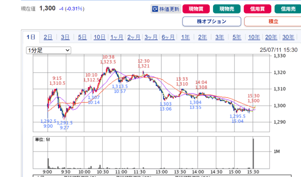Click the 1,291.5 9:27 low label
The height and width of the screenshot is (177, 301).
[x=65, y=125]
